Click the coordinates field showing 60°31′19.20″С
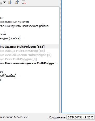Image resolution: width=95 pixels, height=121 pixels. 81,117
